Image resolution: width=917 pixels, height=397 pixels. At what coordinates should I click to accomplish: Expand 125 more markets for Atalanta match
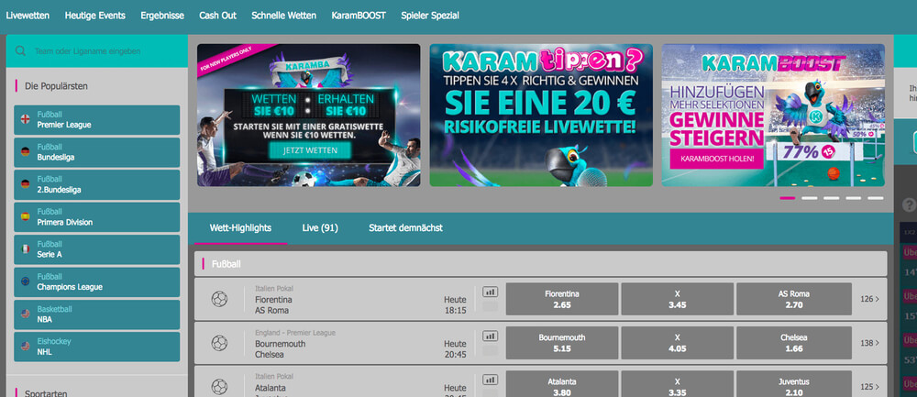869,387
